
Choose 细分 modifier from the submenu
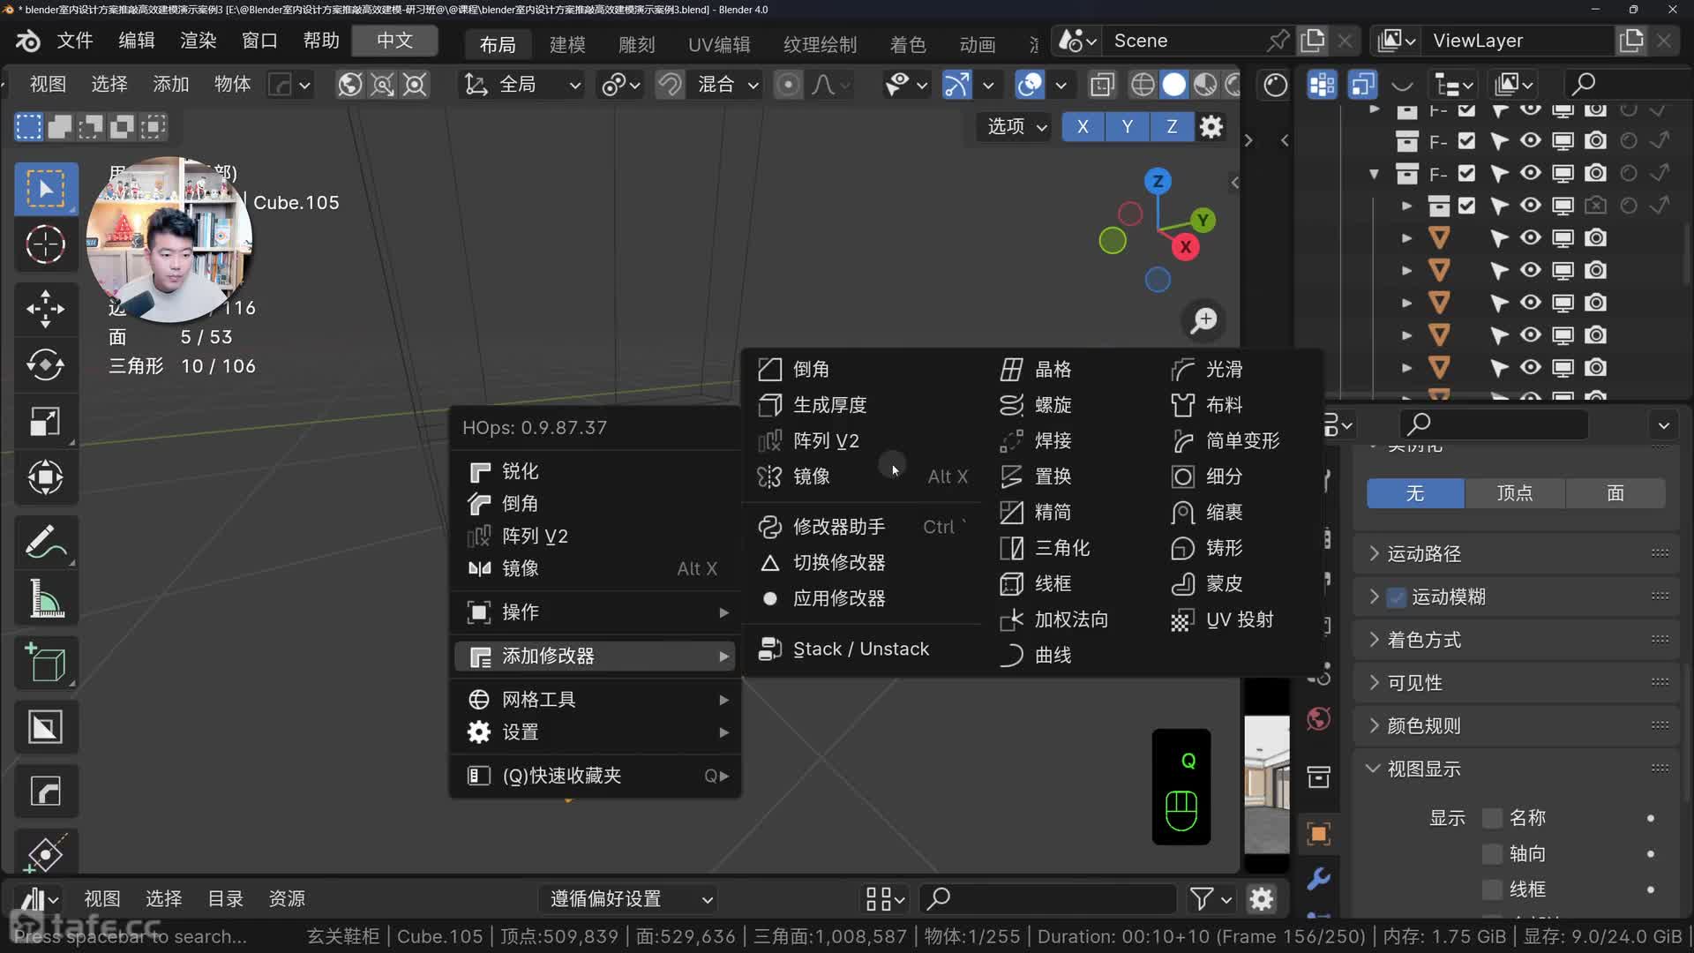point(1223,476)
